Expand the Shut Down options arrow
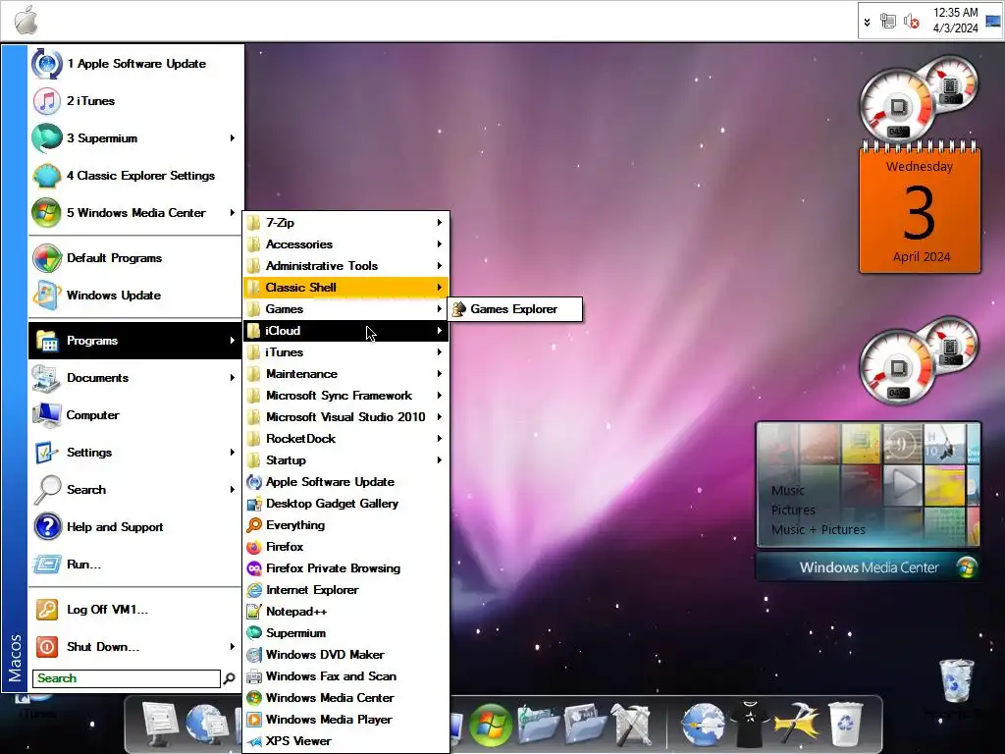This screenshot has height=754, width=1005. pos(232,646)
